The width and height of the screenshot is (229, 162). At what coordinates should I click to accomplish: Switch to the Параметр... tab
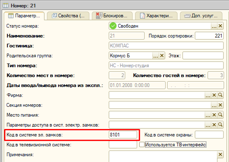tap(24, 16)
